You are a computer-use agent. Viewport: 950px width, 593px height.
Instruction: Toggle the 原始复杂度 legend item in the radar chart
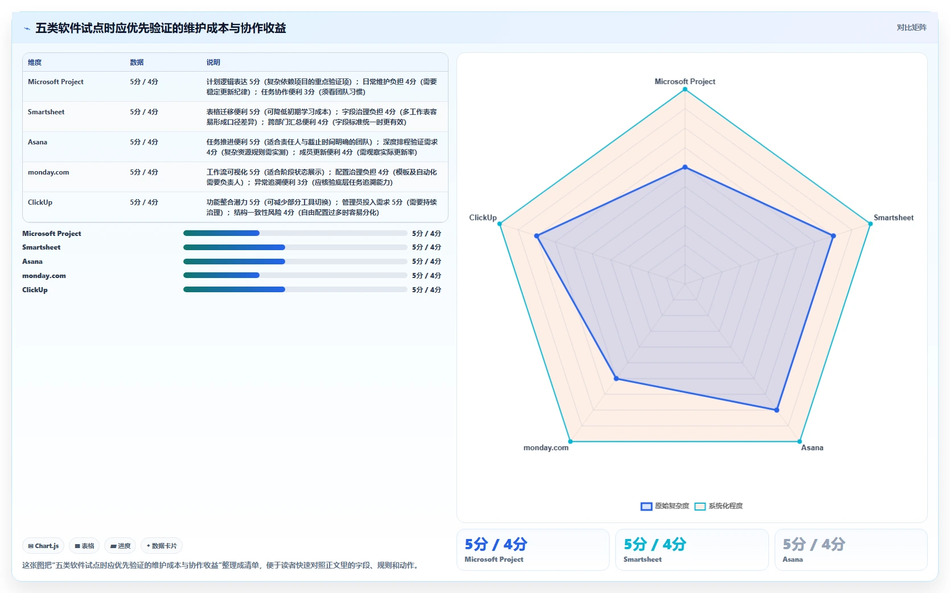[665, 506]
